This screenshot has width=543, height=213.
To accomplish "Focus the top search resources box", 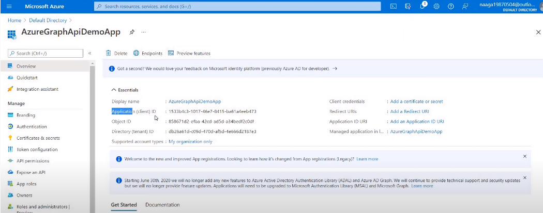I will (237, 6).
